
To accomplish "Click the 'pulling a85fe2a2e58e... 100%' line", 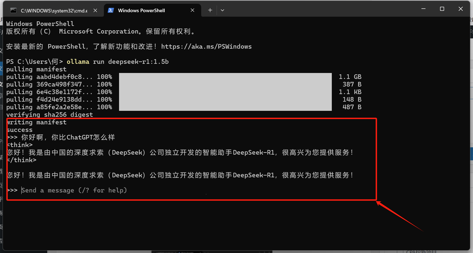I will point(59,107).
